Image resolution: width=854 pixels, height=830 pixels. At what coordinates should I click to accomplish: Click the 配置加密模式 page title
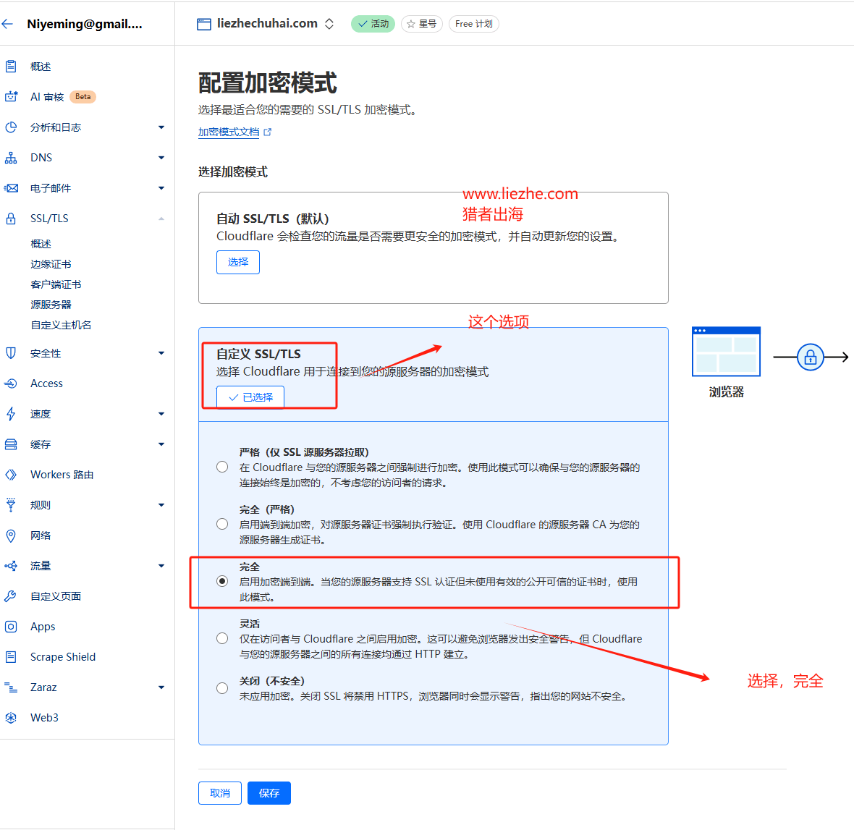[268, 82]
